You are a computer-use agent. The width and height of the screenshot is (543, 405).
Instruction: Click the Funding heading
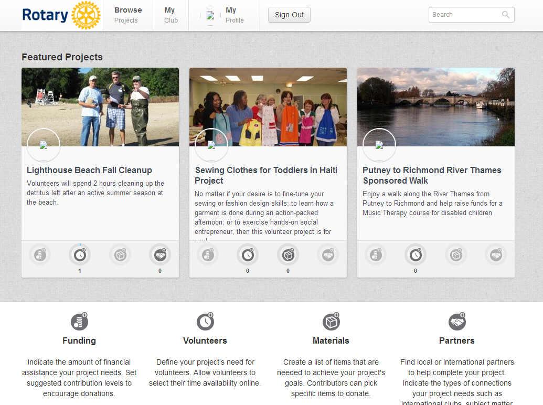[x=79, y=340]
